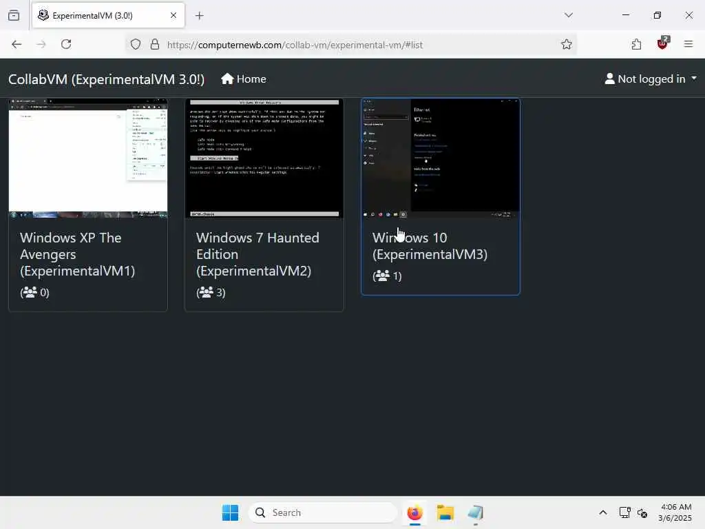This screenshot has width=705, height=529.
Task: Click the user count on ExperimentalVM3 card
Action: coord(387,276)
